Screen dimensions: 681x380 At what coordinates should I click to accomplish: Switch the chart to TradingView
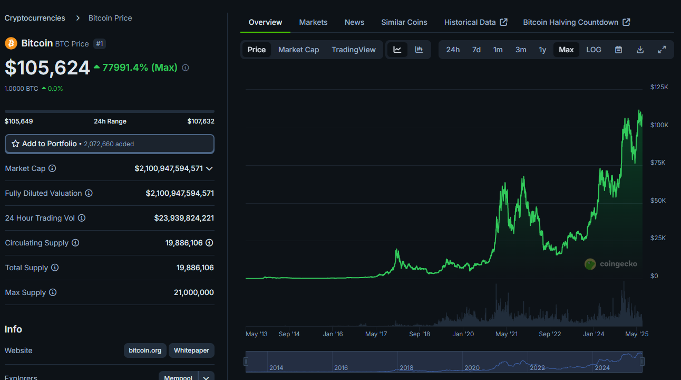[x=354, y=50]
